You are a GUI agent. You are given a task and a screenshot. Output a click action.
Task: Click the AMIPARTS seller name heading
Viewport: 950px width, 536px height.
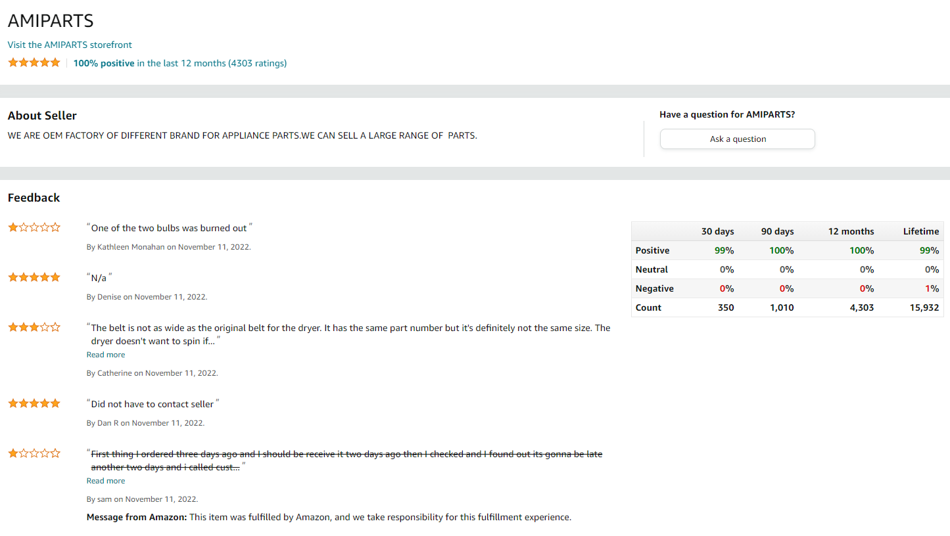(x=51, y=20)
